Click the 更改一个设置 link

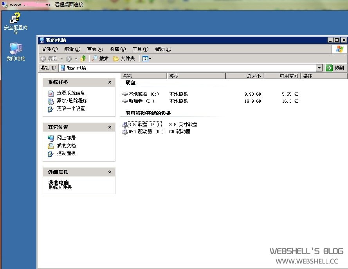coord(71,109)
